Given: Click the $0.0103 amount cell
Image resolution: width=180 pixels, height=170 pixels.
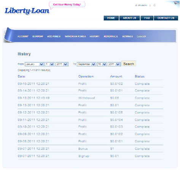Looking at the screenshot, I should click(x=116, y=127).
